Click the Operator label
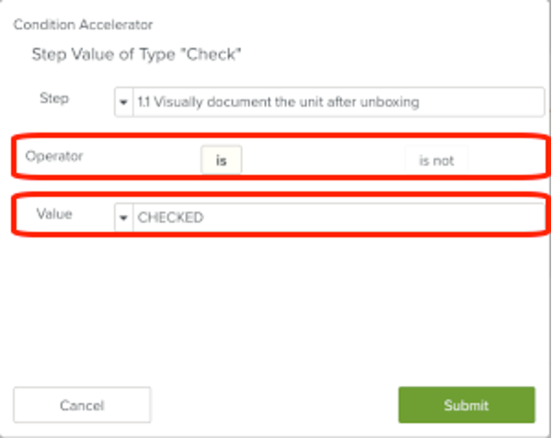This screenshot has width=552, height=438. click(x=54, y=156)
